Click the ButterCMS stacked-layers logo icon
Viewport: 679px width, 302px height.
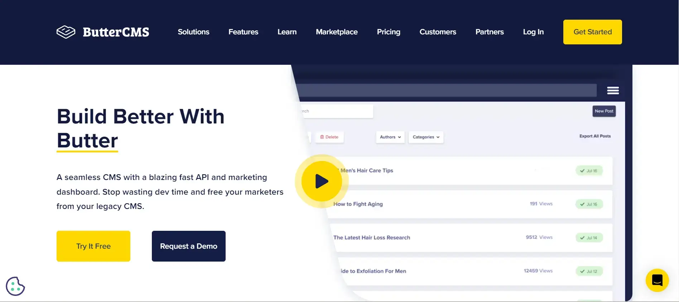(x=66, y=32)
